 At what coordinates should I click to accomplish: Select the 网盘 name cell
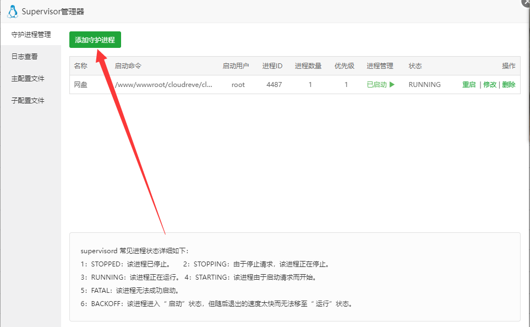80,85
